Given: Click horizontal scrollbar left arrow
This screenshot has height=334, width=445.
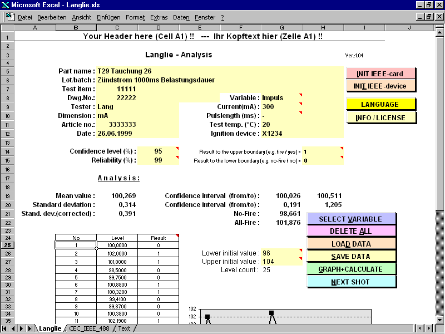Looking at the screenshot, I should pyautogui.click(x=420, y=328).
